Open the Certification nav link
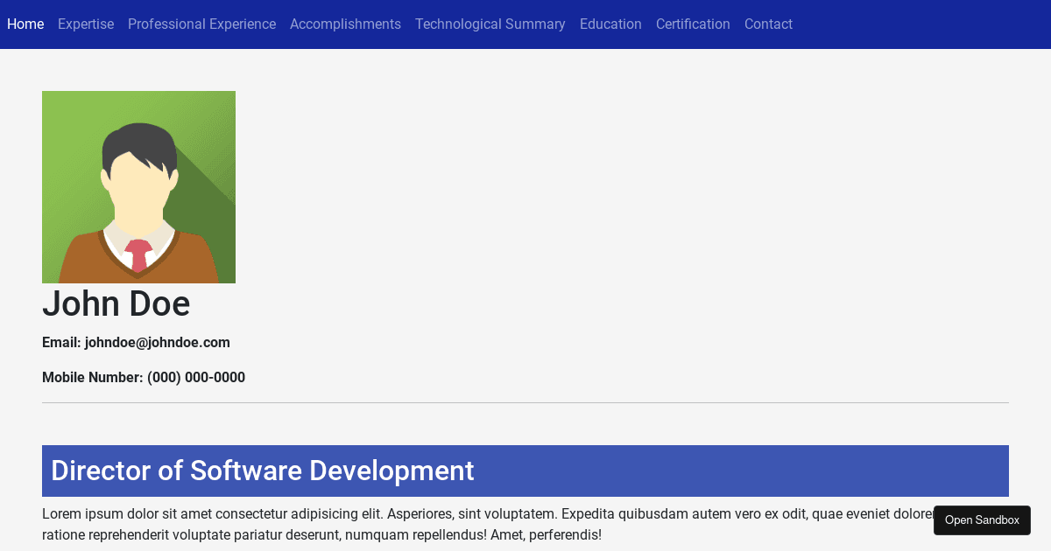The image size is (1051, 551). point(693,24)
